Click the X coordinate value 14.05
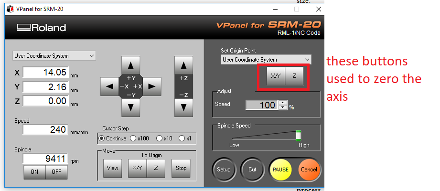 45,73
